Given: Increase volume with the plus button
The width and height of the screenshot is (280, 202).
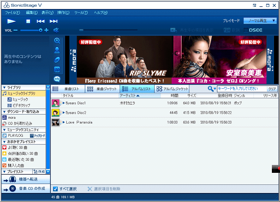Looking at the screenshot, I should (x=46, y=30).
